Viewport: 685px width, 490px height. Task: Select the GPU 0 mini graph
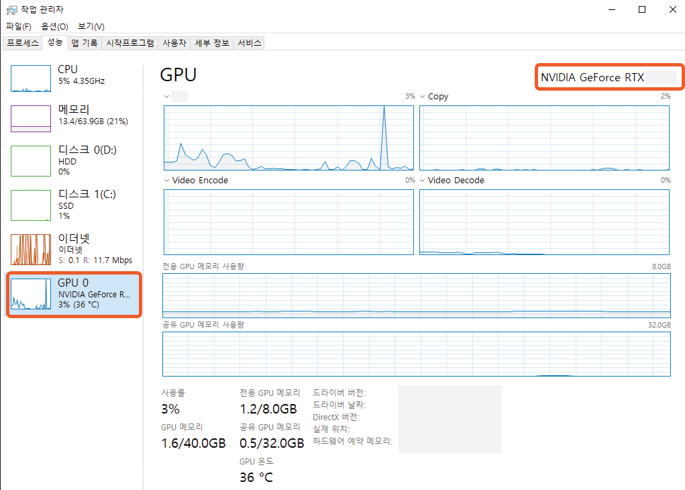click(31, 294)
